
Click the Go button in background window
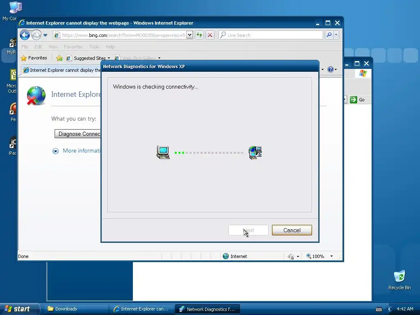[x=357, y=100]
